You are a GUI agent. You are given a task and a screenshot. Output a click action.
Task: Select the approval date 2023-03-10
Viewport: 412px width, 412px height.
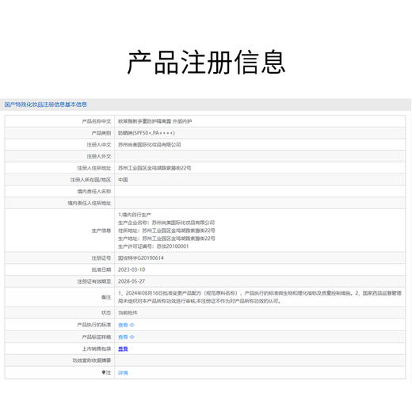pyautogui.click(x=132, y=269)
